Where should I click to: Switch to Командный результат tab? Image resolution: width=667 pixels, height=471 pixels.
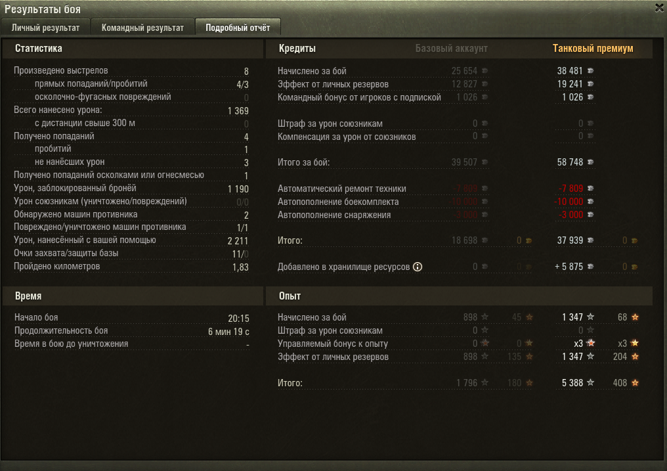pos(142,28)
